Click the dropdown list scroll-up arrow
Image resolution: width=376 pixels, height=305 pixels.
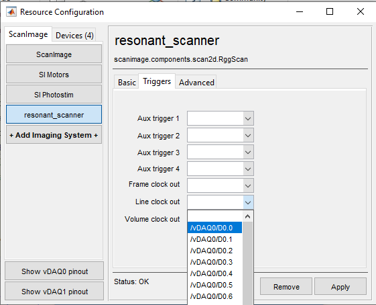click(x=248, y=216)
